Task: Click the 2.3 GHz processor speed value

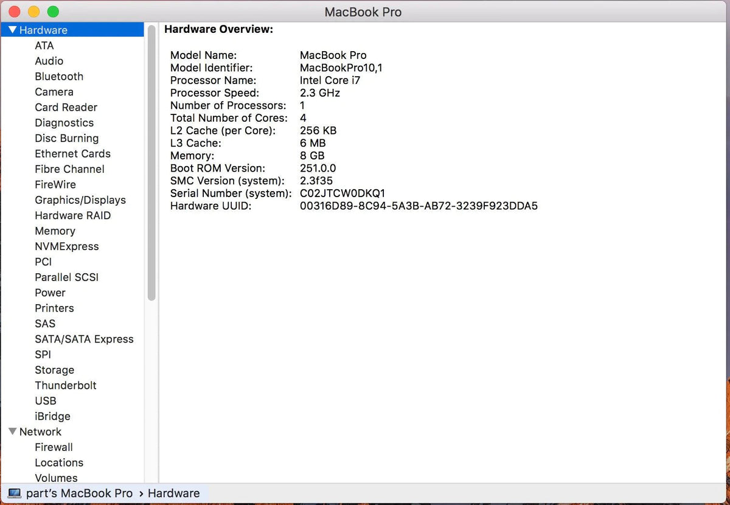Action: click(320, 93)
